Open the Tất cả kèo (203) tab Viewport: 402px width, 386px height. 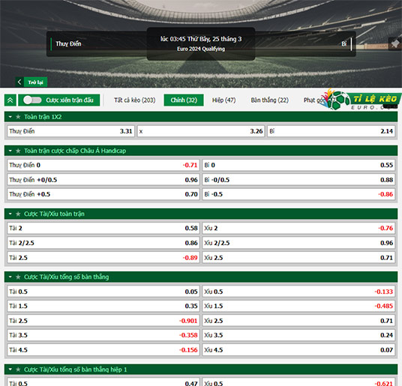click(x=135, y=100)
